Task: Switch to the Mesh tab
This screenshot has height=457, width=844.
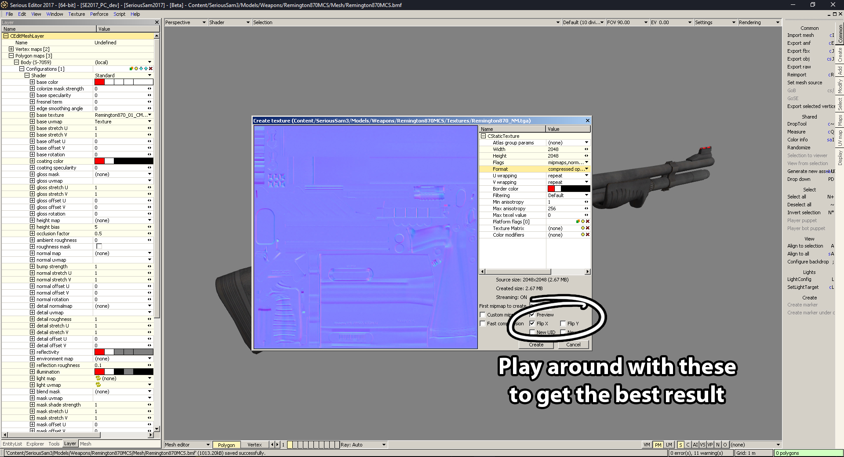Action: [x=86, y=444]
